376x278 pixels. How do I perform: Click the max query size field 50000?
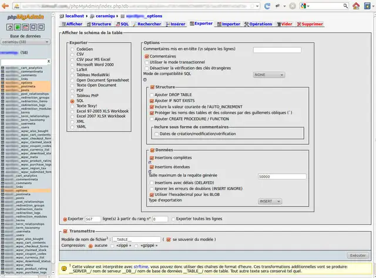coord(282,177)
